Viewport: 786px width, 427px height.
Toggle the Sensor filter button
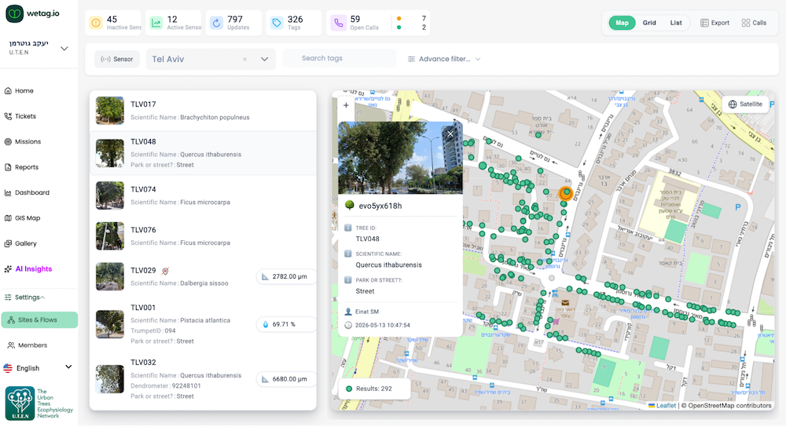tap(117, 59)
